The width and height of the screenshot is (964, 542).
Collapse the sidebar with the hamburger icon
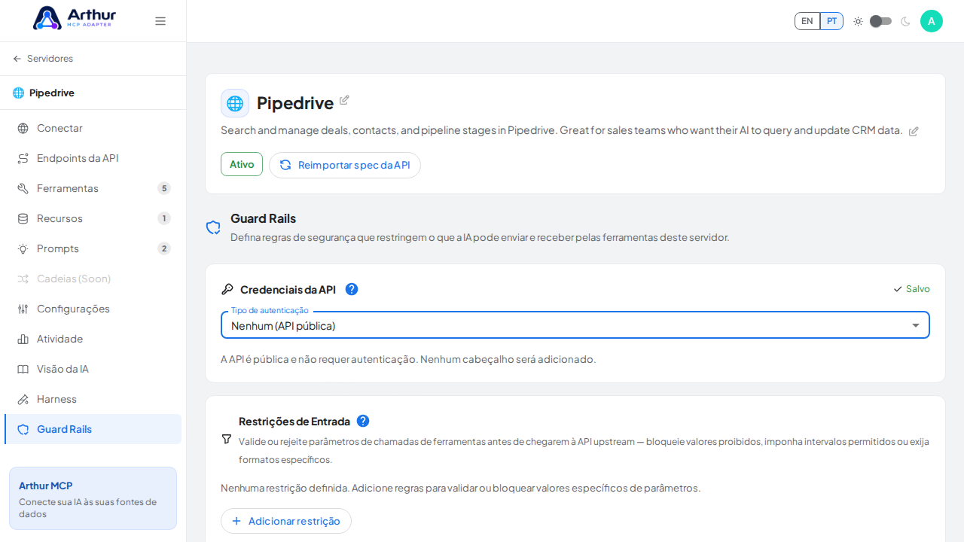160,21
